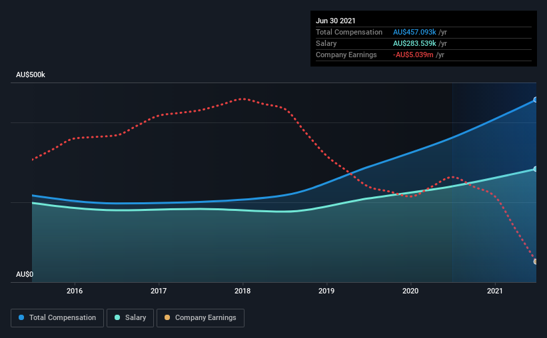
Task: Click the 2018 x-axis label
Action: tap(243, 291)
